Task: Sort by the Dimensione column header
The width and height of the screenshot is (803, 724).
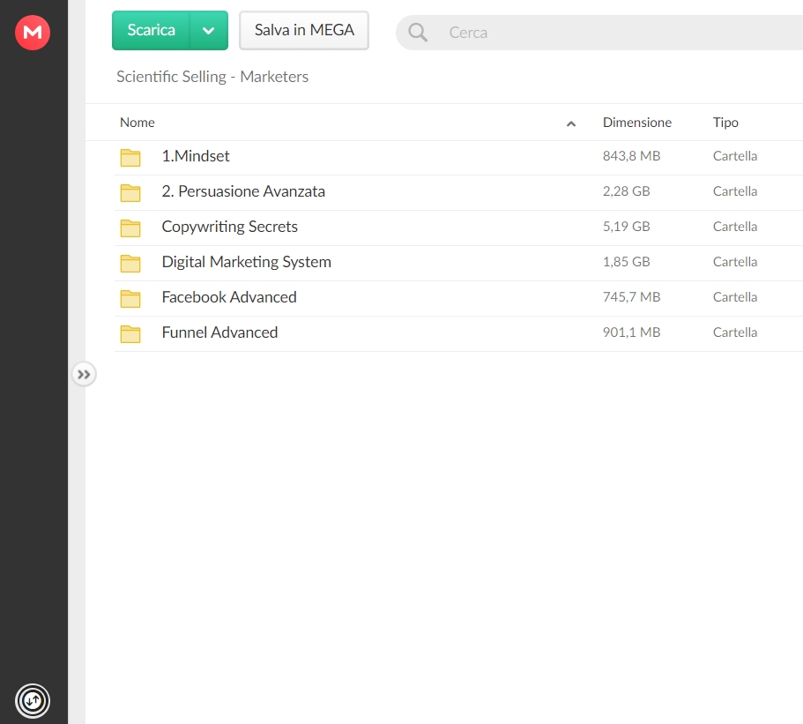Action: coord(637,123)
